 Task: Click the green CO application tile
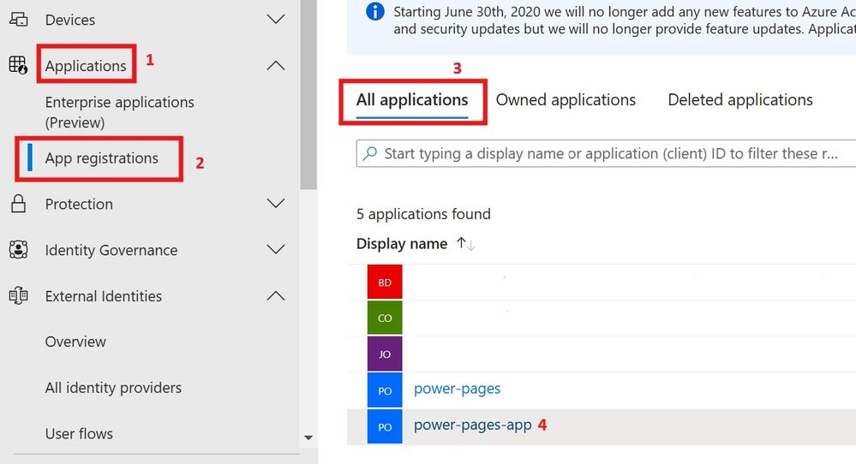[385, 318]
